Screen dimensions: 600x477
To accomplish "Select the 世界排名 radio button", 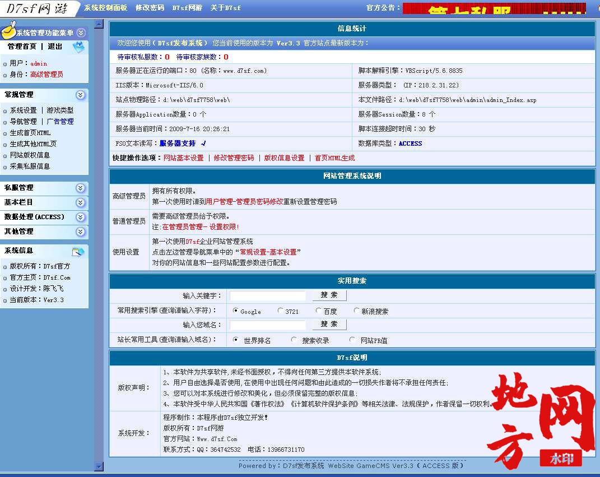I will [236, 340].
